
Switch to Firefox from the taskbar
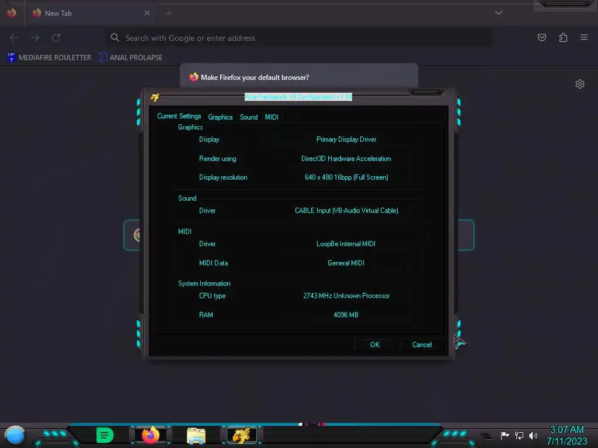point(151,435)
